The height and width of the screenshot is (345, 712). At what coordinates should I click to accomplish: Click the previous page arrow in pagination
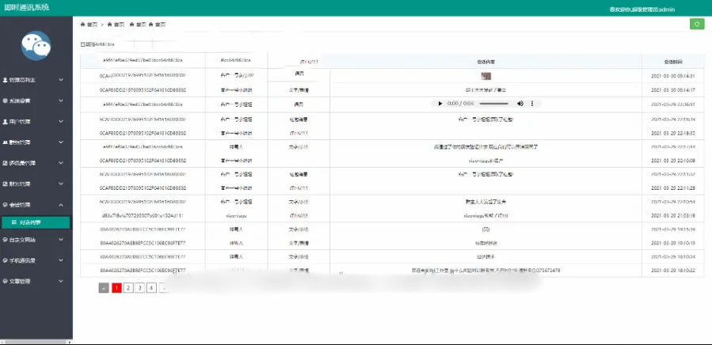pyautogui.click(x=104, y=288)
